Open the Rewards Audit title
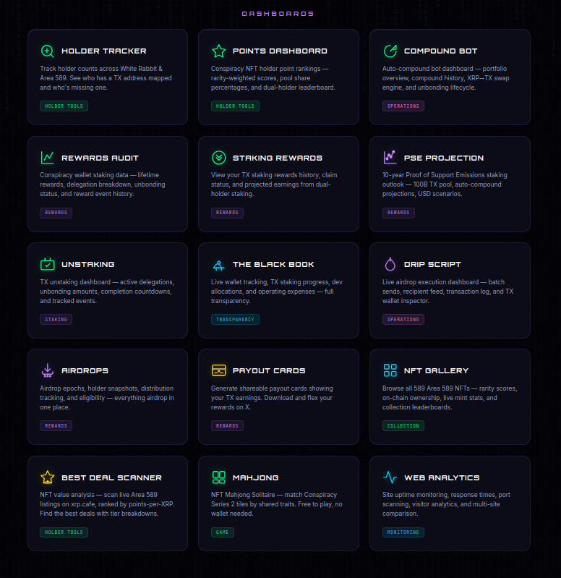Screen dimensions: 561x578 tap(100, 158)
